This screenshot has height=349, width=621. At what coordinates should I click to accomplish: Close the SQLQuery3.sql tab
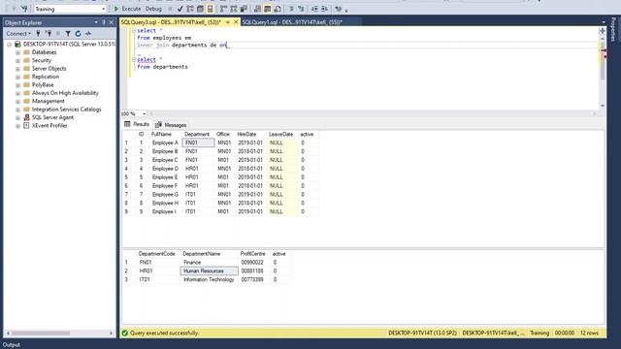pos(236,22)
